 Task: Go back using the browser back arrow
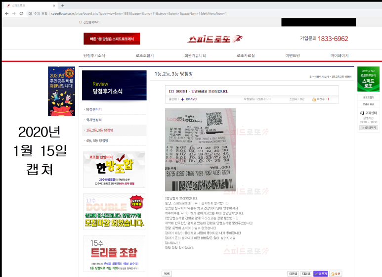[6, 13]
